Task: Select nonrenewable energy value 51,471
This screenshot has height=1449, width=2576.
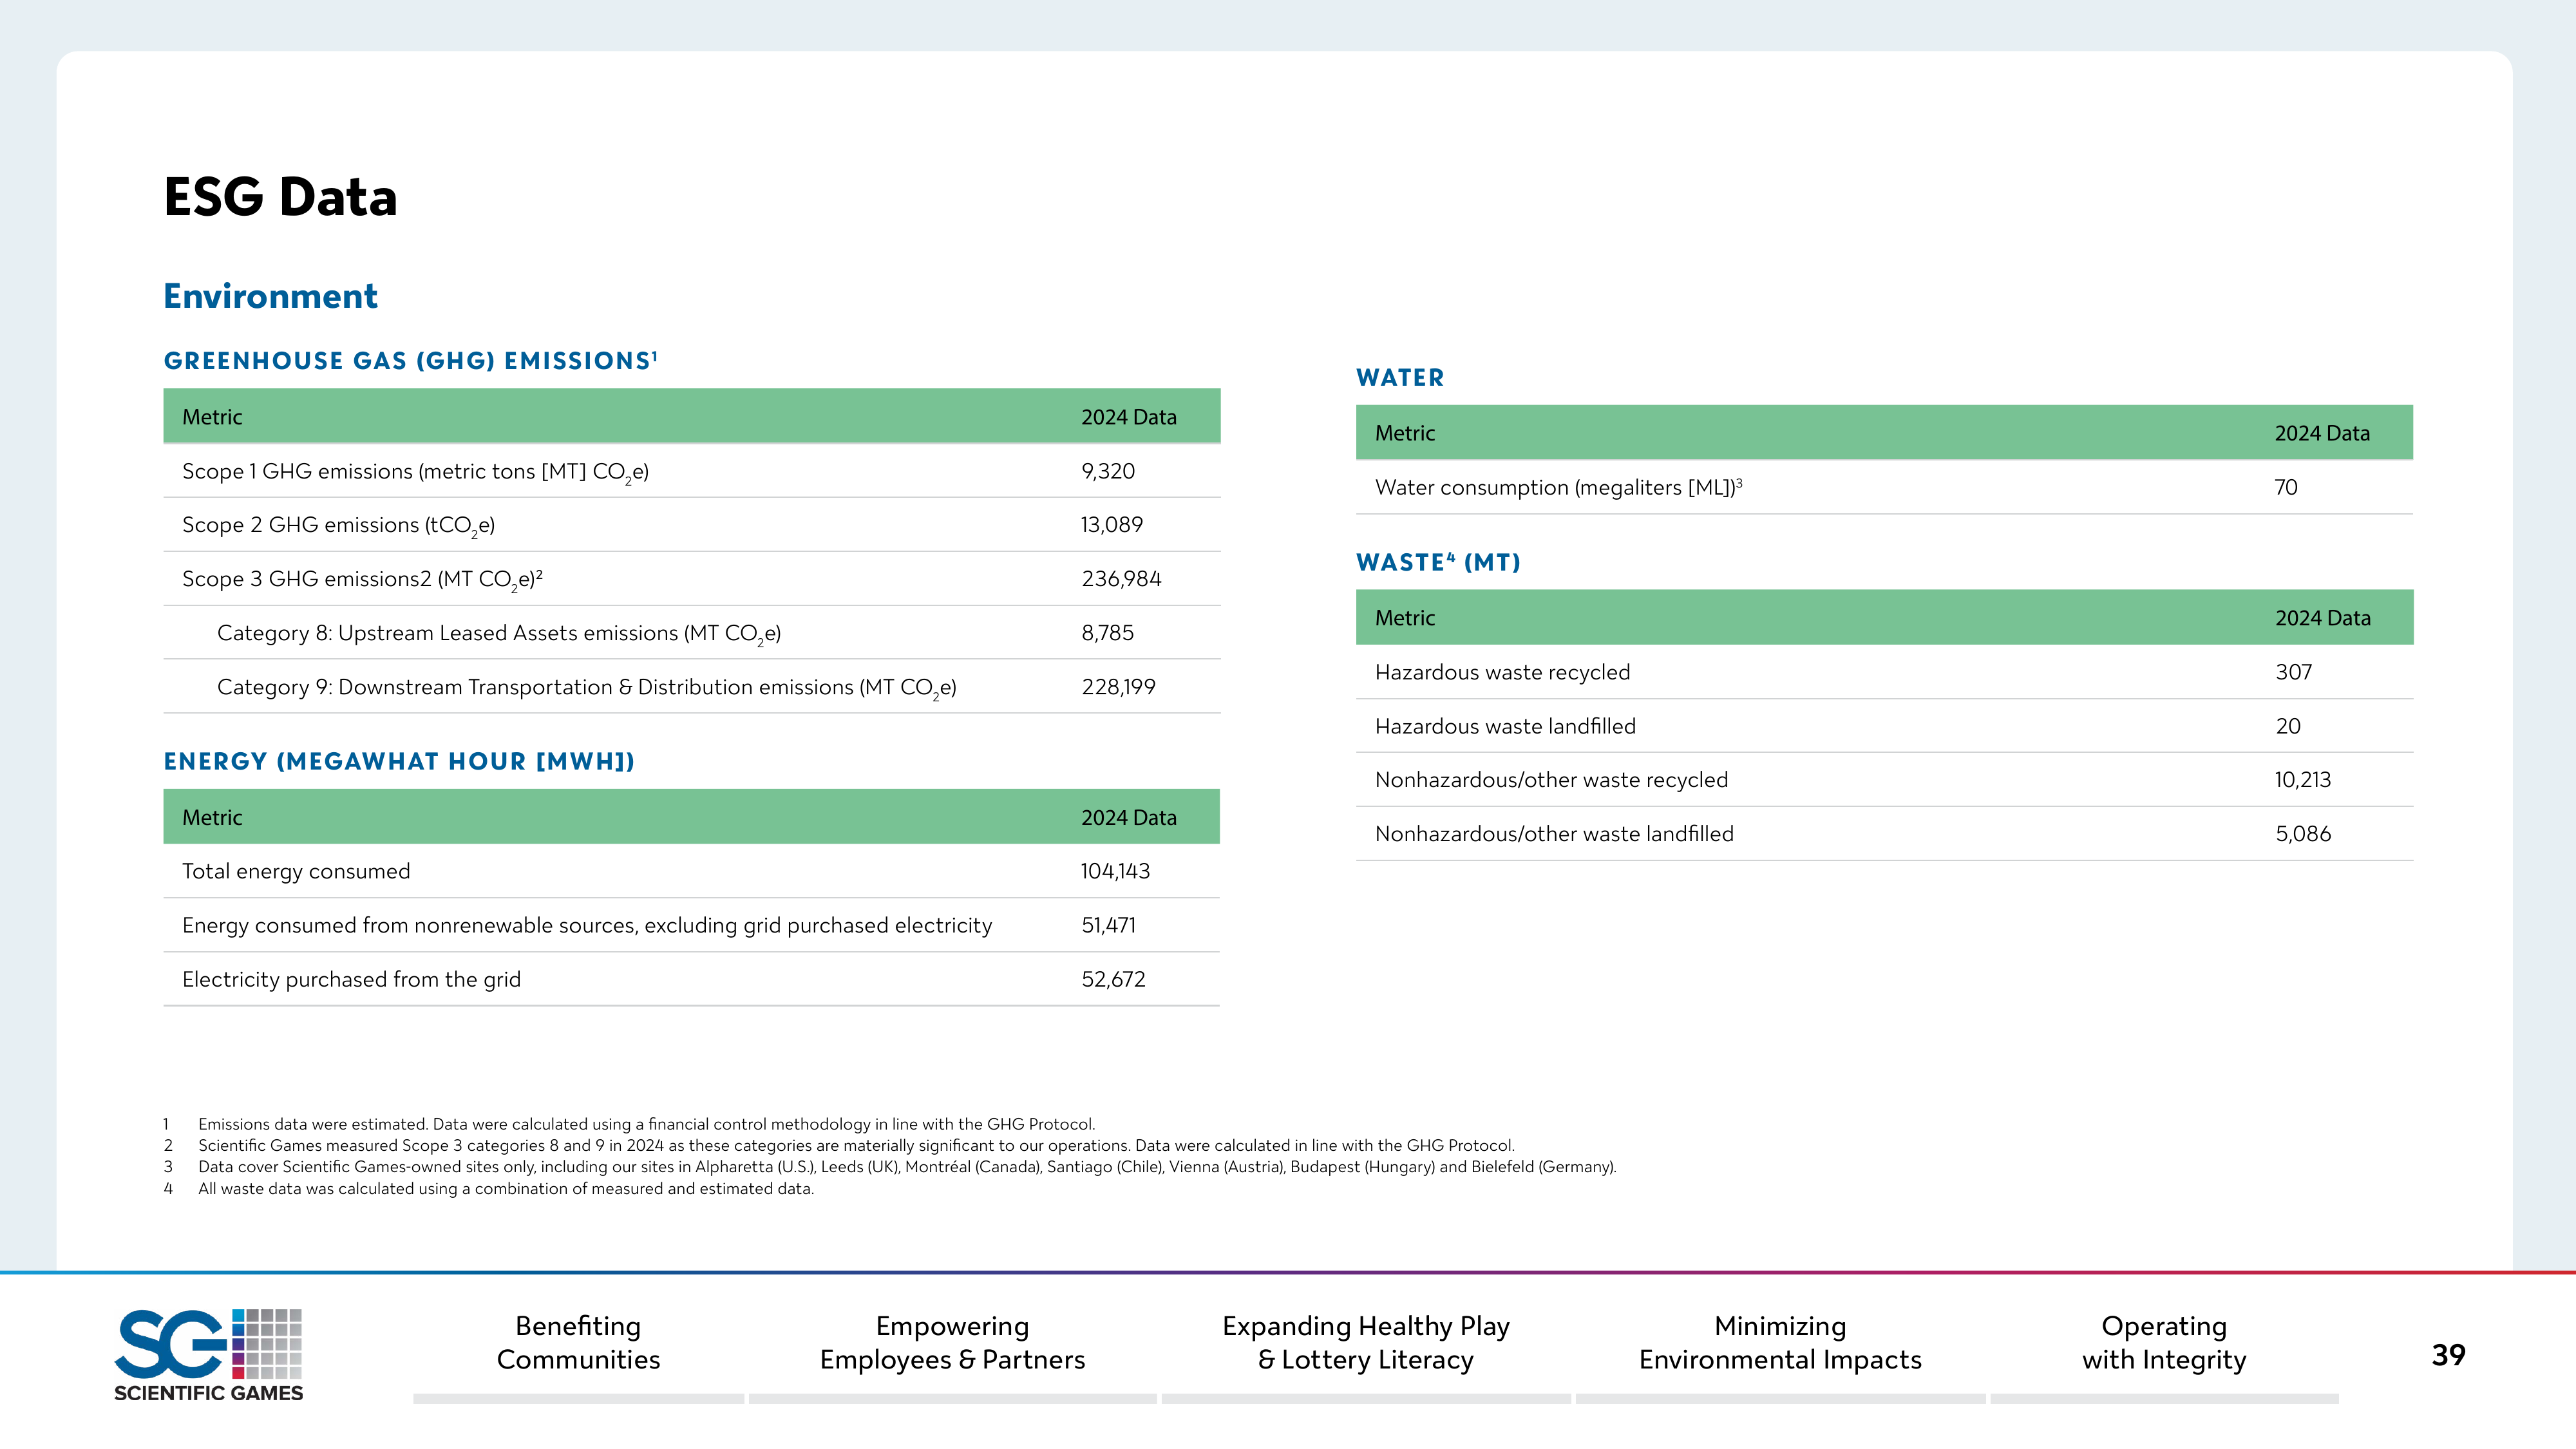Action: point(1108,925)
